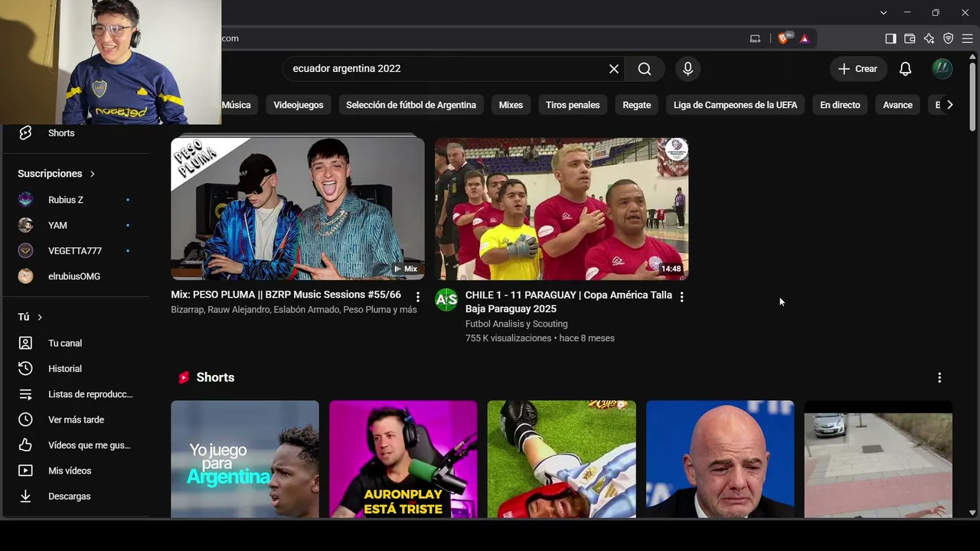
Task: Click the page vertical scrollbar thumb
Action: click(972, 96)
